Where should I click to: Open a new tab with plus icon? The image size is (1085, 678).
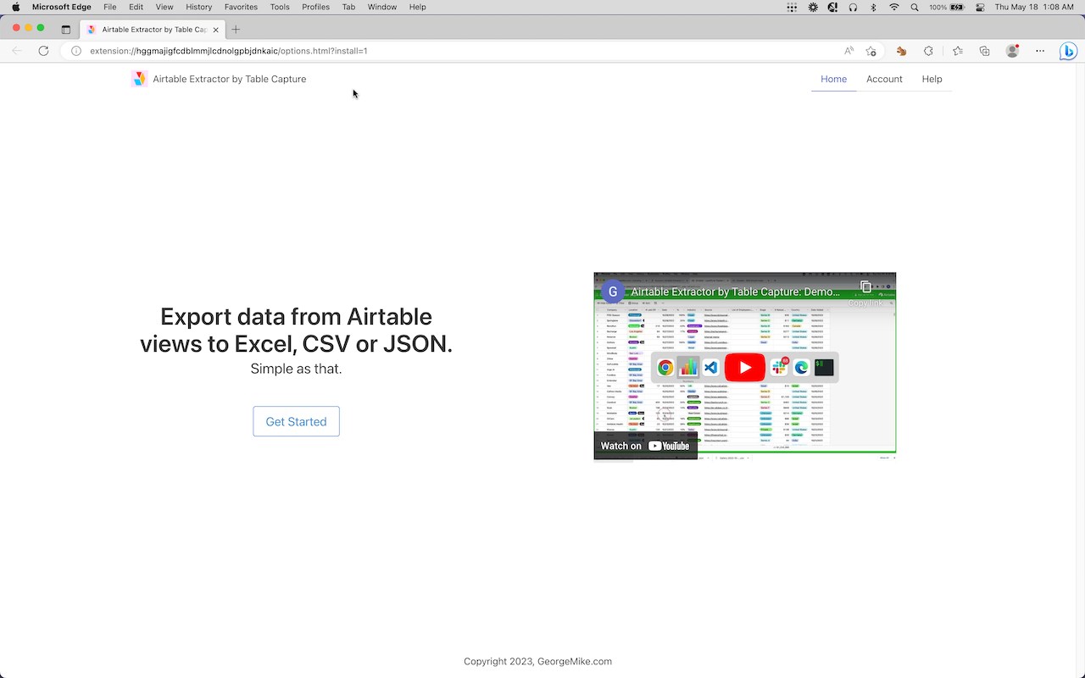pos(236,29)
